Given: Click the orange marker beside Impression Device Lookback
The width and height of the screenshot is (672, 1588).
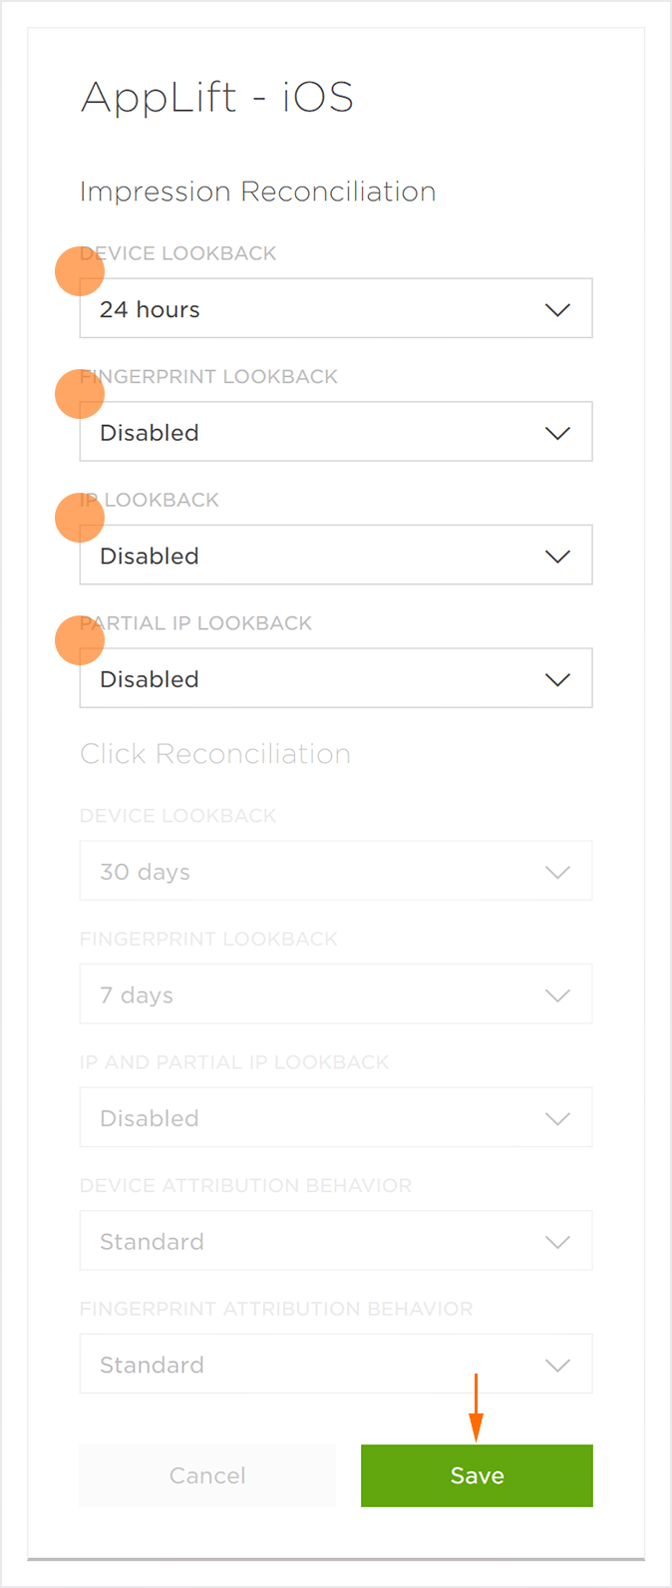Looking at the screenshot, I should (80, 271).
